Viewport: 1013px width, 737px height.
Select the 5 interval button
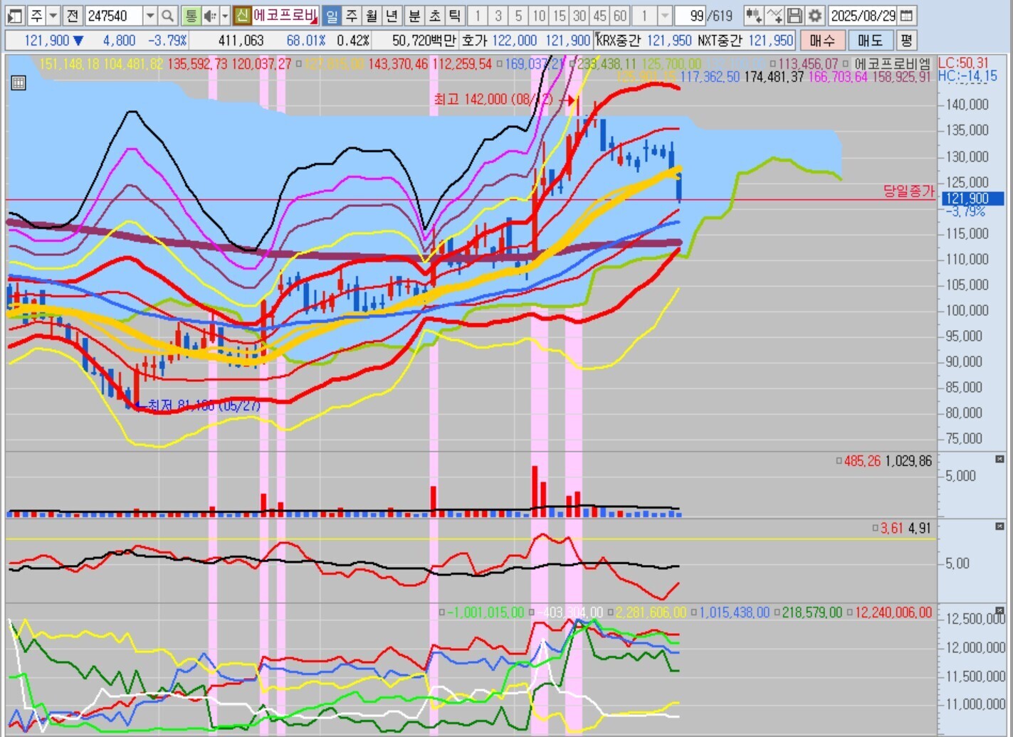pyautogui.click(x=519, y=16)
